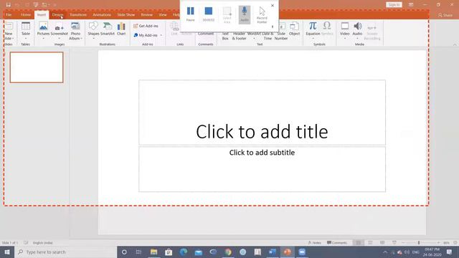Viewport: 459px width, 258px height.
Task: Adjust the zoom slider
Action: tap(419, 243)
